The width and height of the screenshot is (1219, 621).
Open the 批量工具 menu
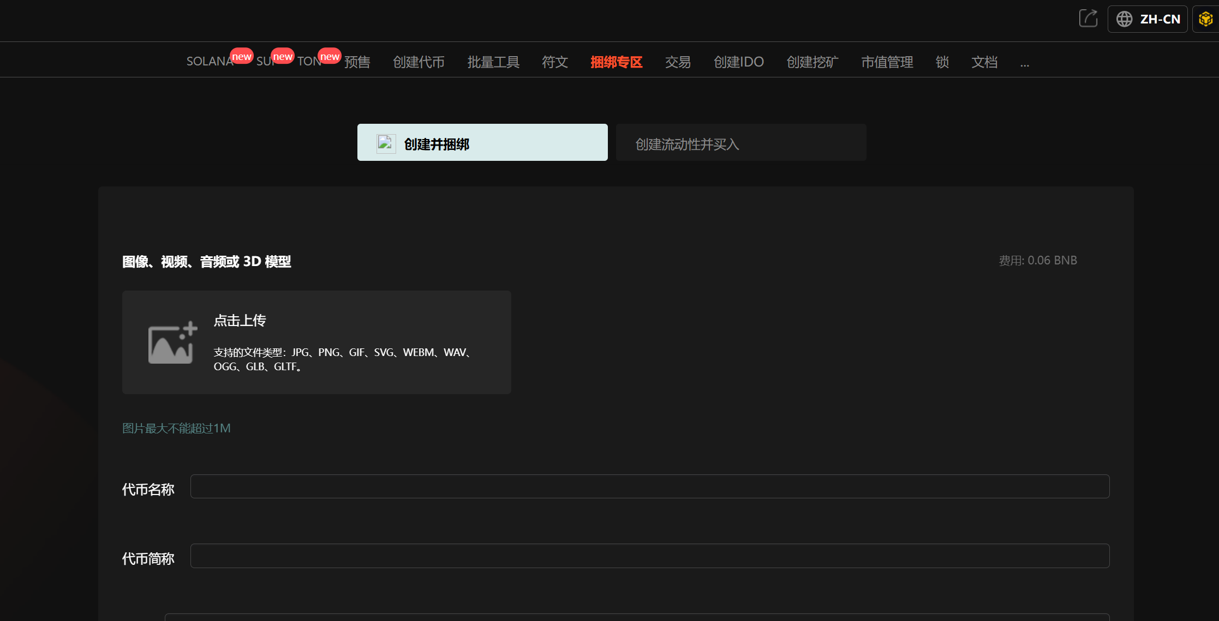tap(493, 62)
